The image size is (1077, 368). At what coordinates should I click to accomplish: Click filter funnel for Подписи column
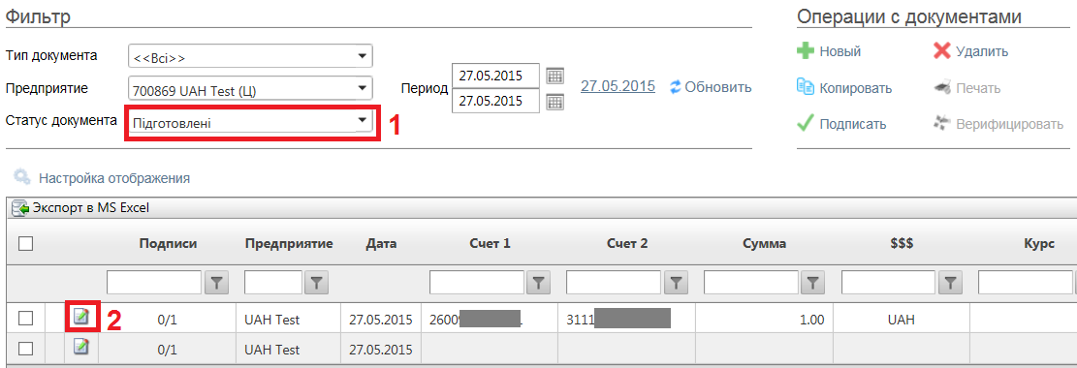point(216,282)
